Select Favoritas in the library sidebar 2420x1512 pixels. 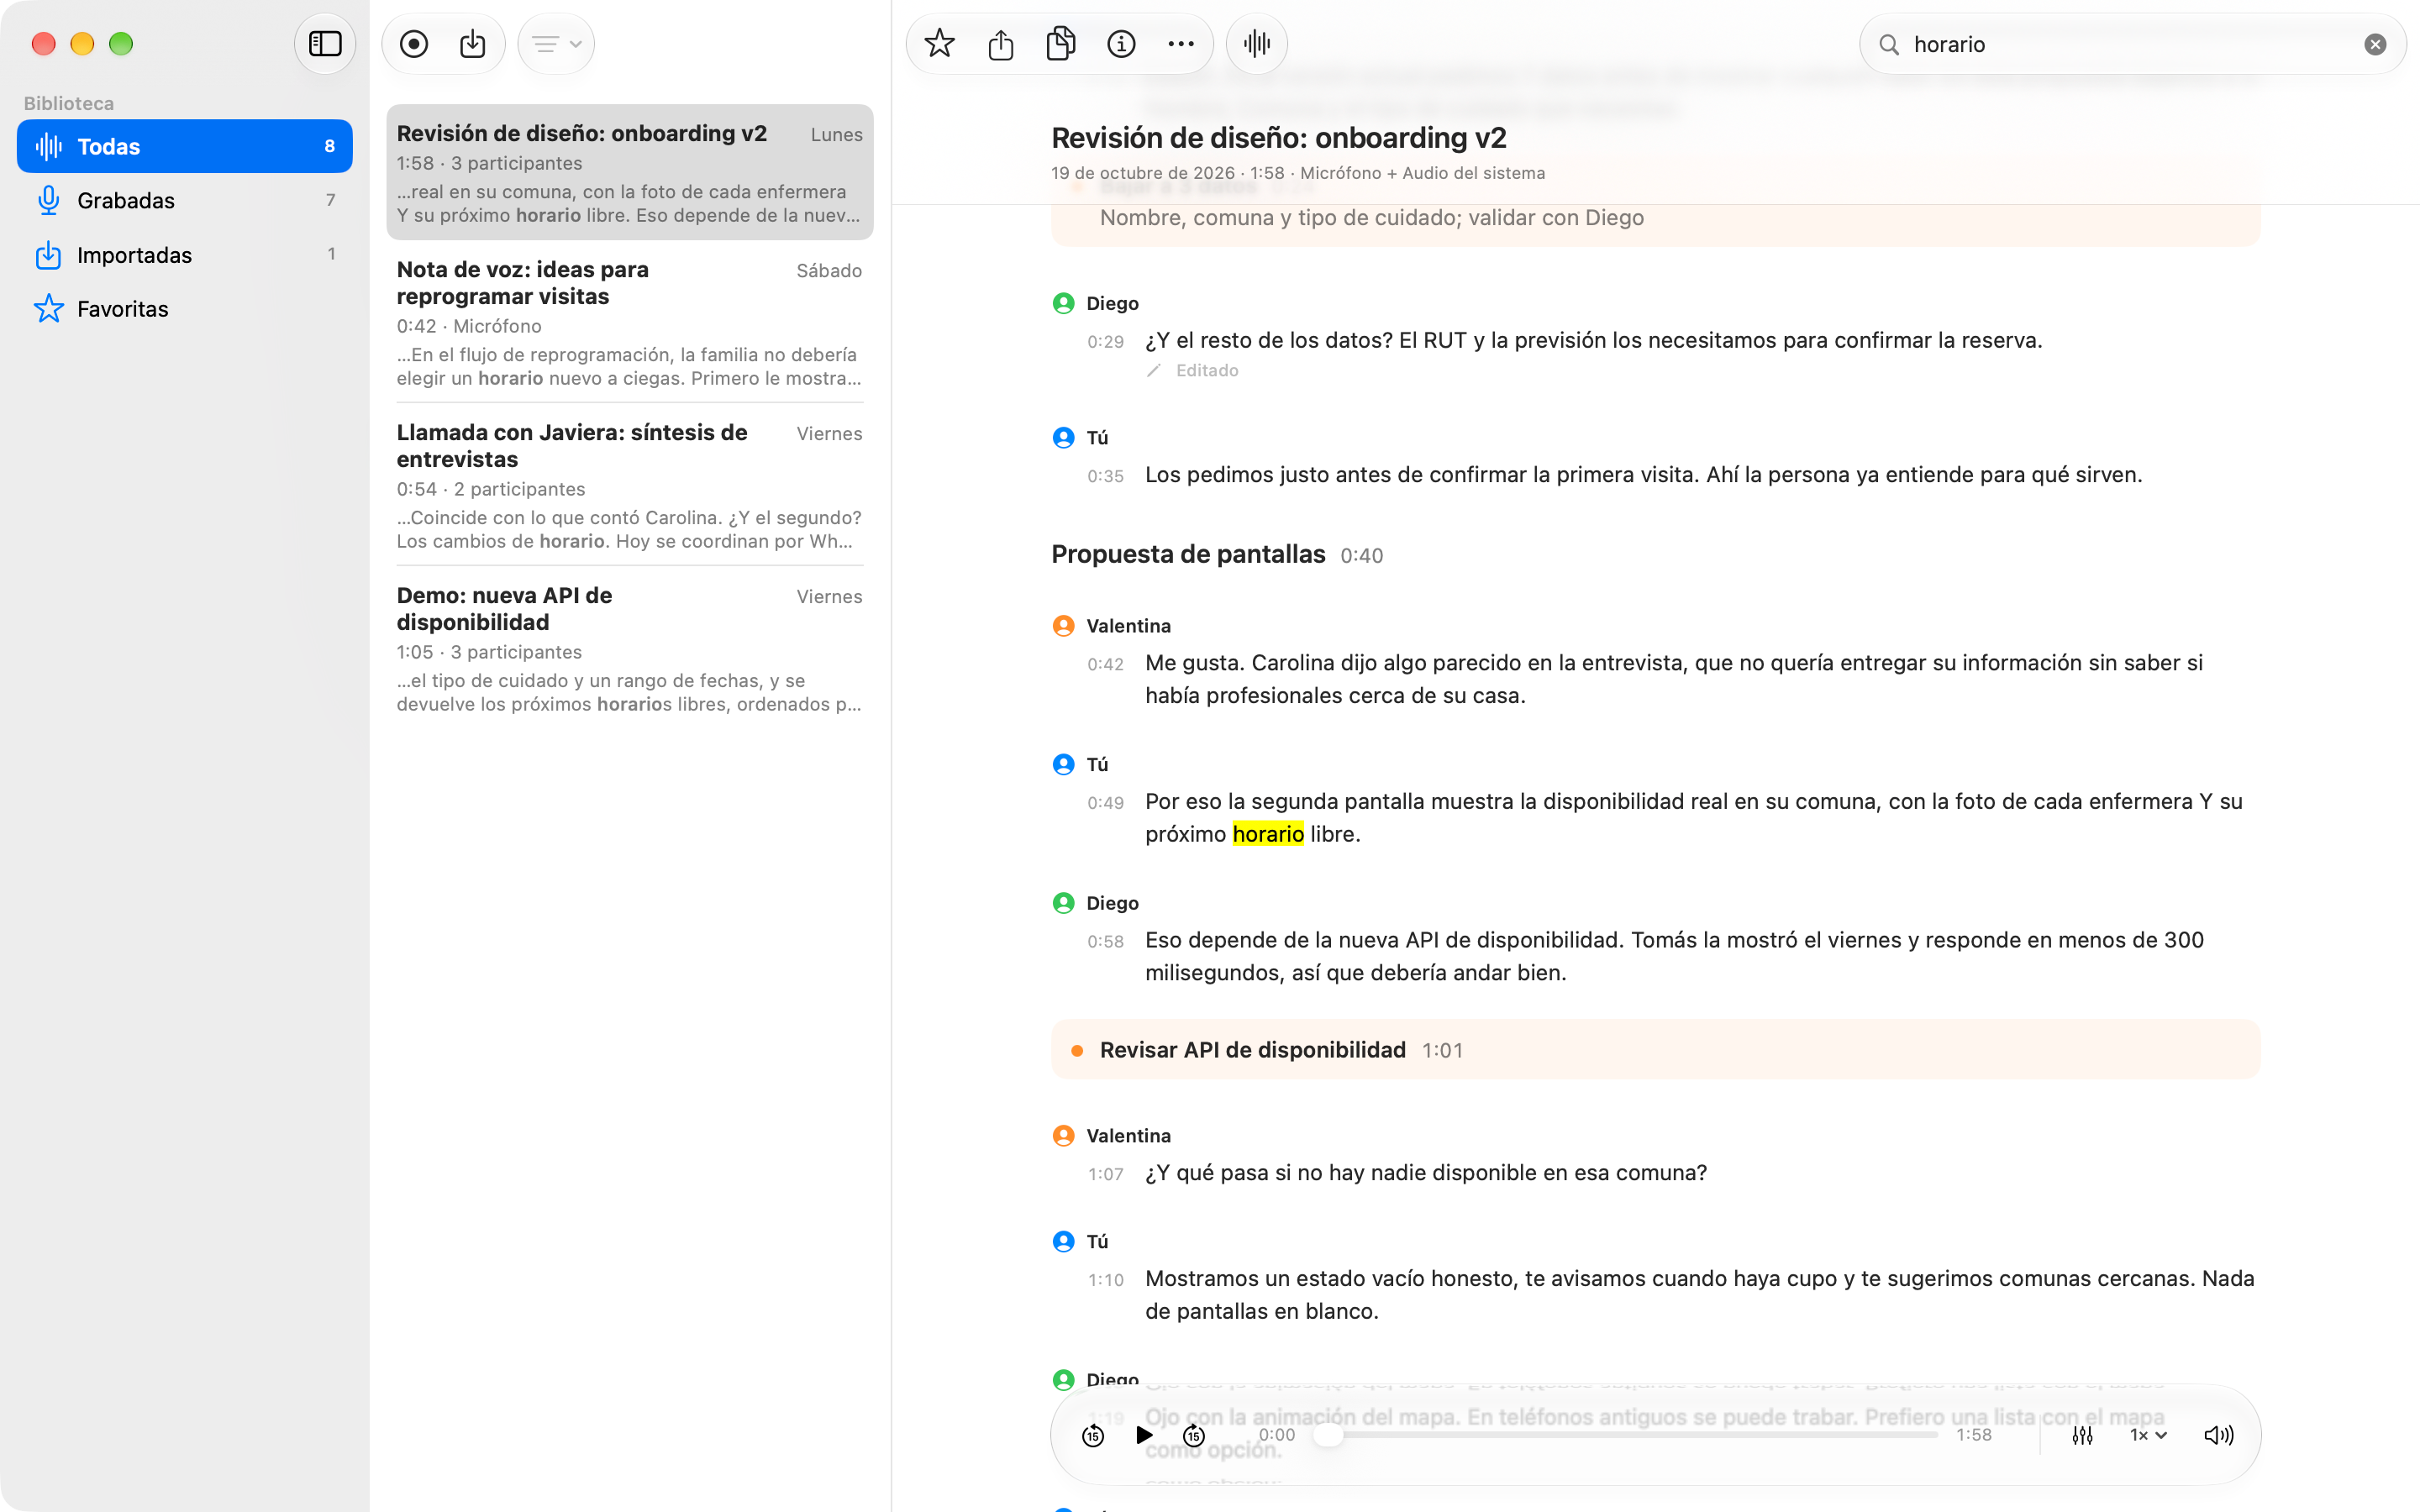(185, 309)
